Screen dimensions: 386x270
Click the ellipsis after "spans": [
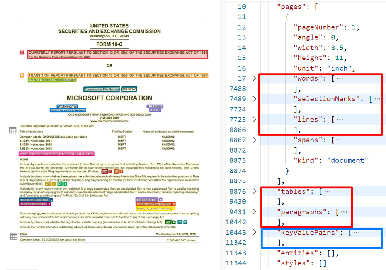tap(340, 140)
